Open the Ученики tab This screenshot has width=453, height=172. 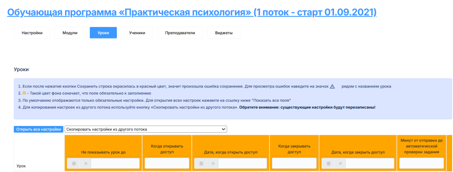[x=137, y=33]
